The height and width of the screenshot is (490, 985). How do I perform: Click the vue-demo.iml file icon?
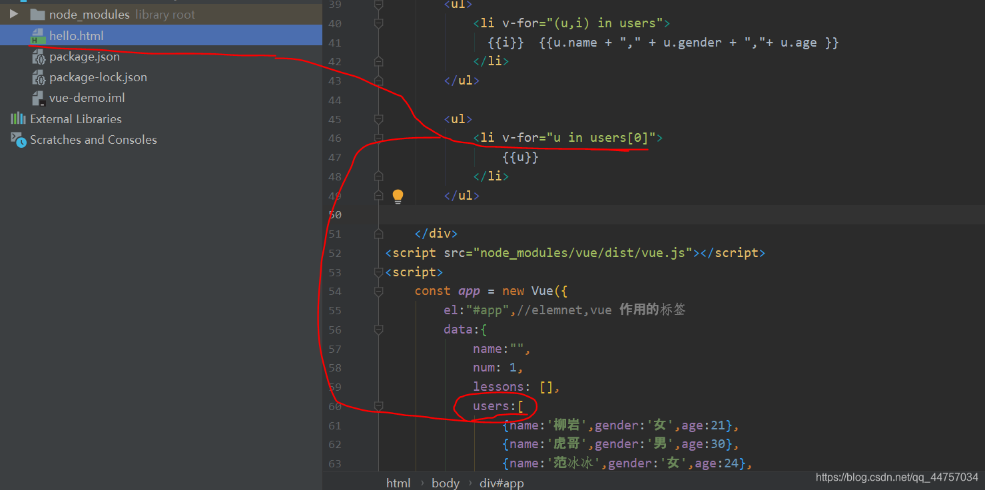[x=38, y=99]
